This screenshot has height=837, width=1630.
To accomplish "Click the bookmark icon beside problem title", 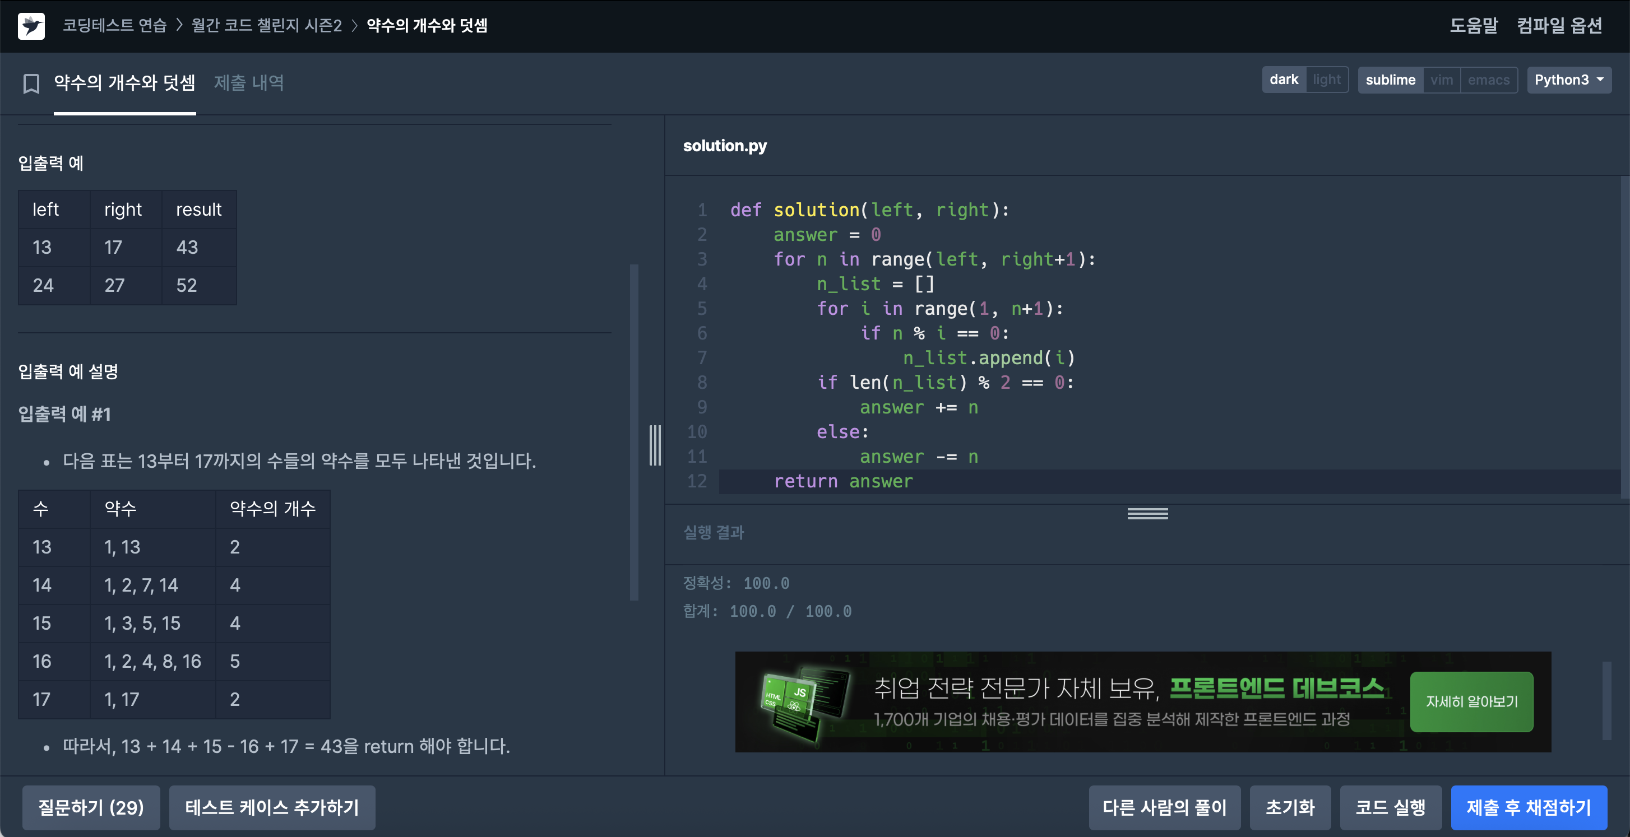I will 31,83.
